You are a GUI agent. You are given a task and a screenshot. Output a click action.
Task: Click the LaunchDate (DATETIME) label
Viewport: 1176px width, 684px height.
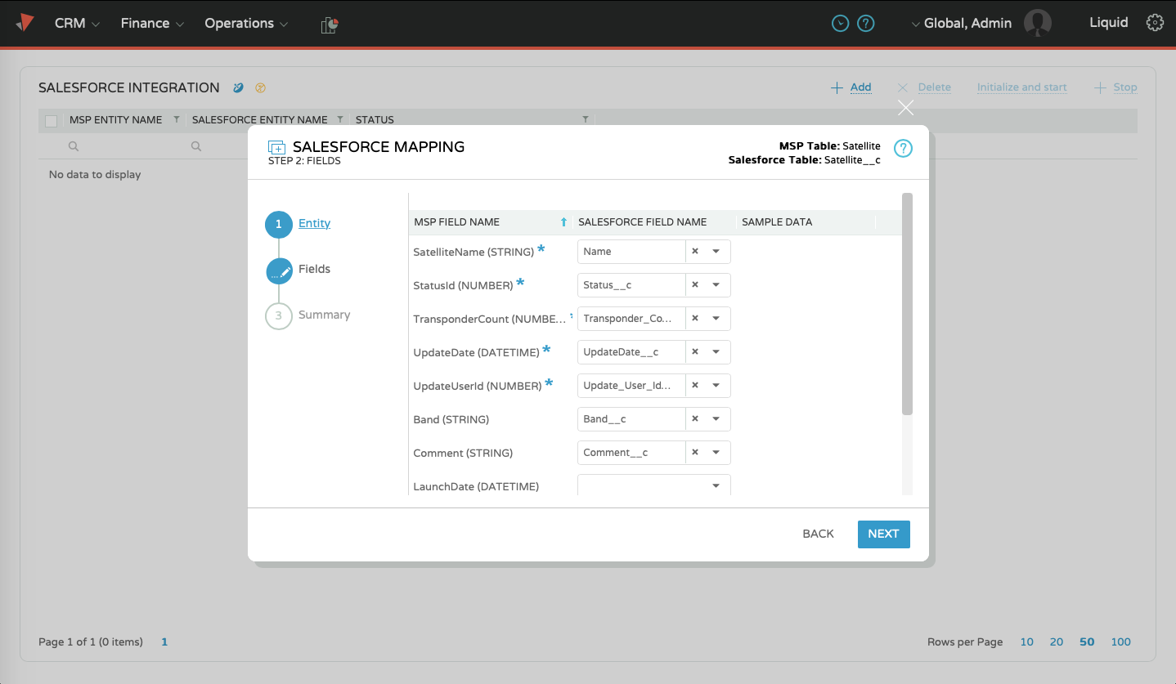click(x=476, y=487)
